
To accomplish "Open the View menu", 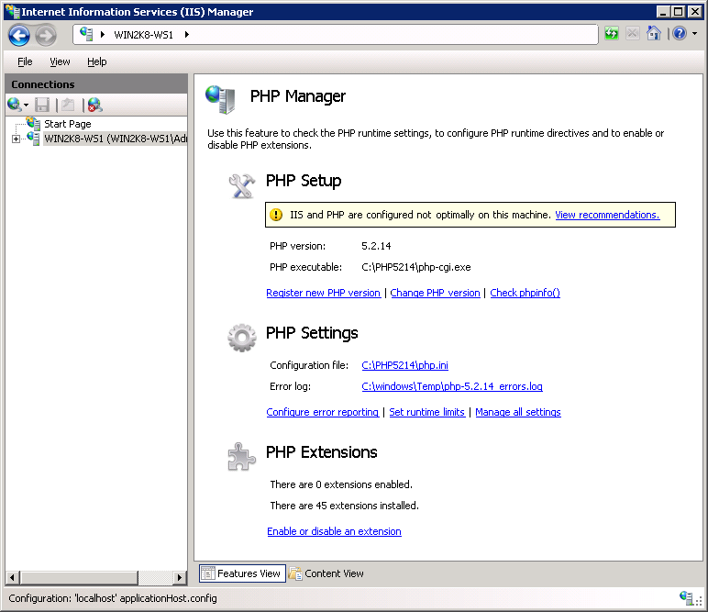I will pyautogui.click(x=60, y=61).
